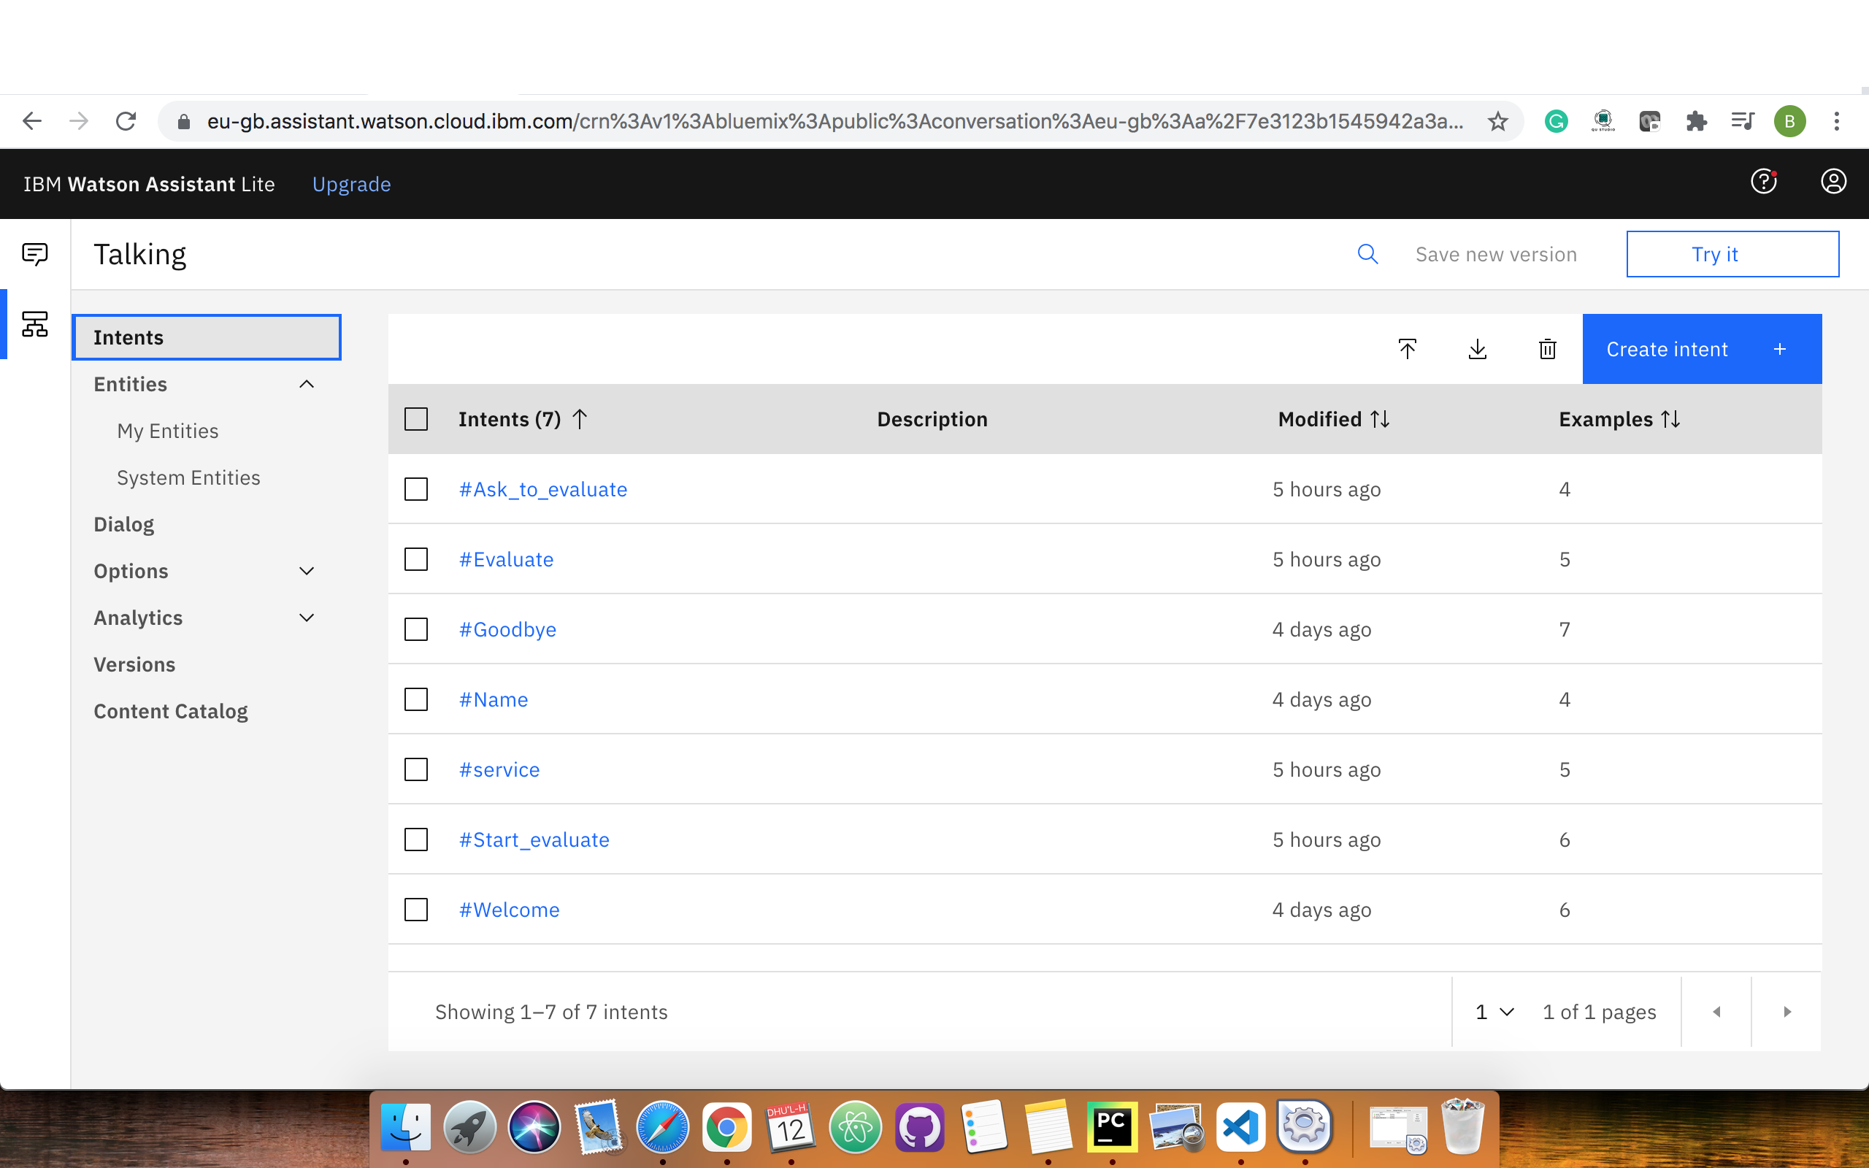Open the user account icon

[x=1833, y=182]
